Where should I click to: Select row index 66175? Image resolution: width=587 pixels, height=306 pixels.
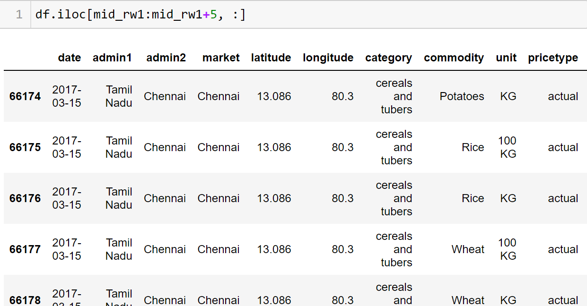[x=25, y=147]
